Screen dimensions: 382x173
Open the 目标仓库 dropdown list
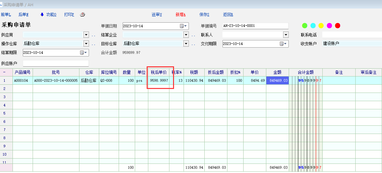186,44
